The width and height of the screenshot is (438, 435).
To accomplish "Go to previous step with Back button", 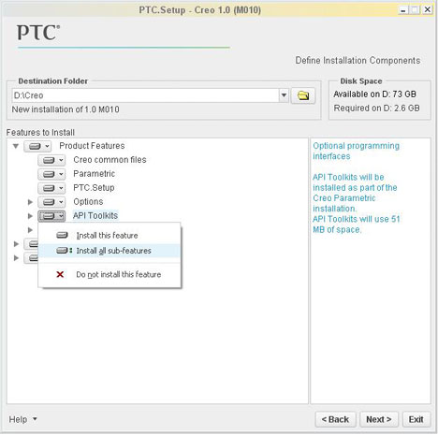I will 335,419.
